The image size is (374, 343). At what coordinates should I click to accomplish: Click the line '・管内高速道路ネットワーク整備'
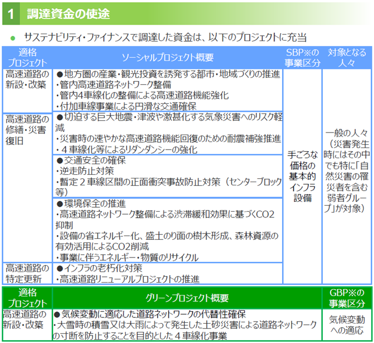tap(113, 84)
